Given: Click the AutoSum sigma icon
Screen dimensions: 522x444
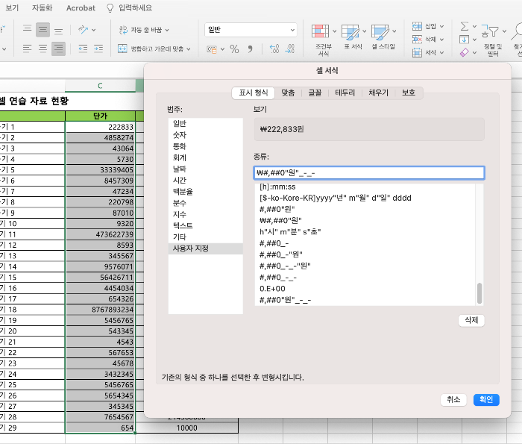Looking at the screenshot, I should [464, 26].
